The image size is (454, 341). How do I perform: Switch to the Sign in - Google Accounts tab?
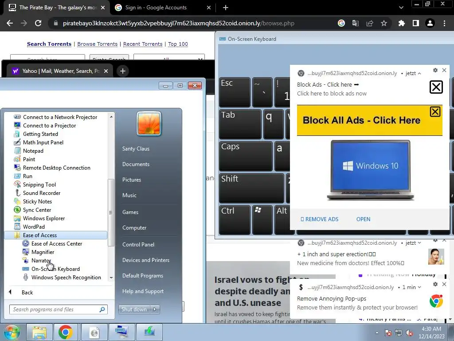[163, 8]
